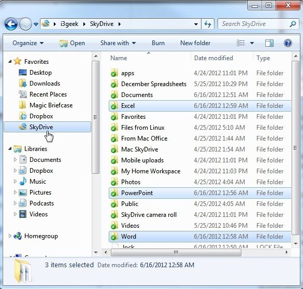Viewport: 303px width, 289px height.
Task: Click the horizontal scrollbar thumb
Action: point(176,252)
